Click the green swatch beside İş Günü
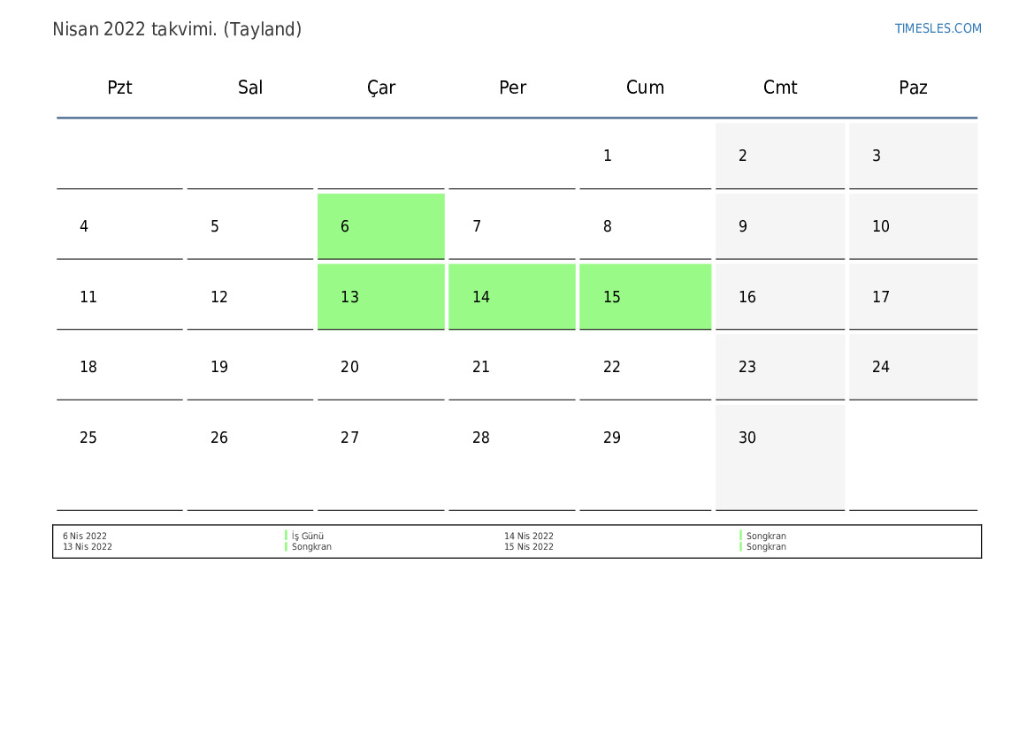1034x731 pixels. point(287,536)
